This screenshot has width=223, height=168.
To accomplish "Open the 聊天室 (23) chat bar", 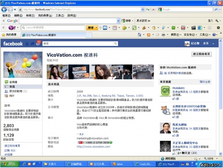I will pyautogui.click(x=196, y=153).
